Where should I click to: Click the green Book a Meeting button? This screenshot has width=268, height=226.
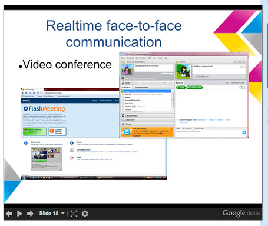tap(35, 131)
